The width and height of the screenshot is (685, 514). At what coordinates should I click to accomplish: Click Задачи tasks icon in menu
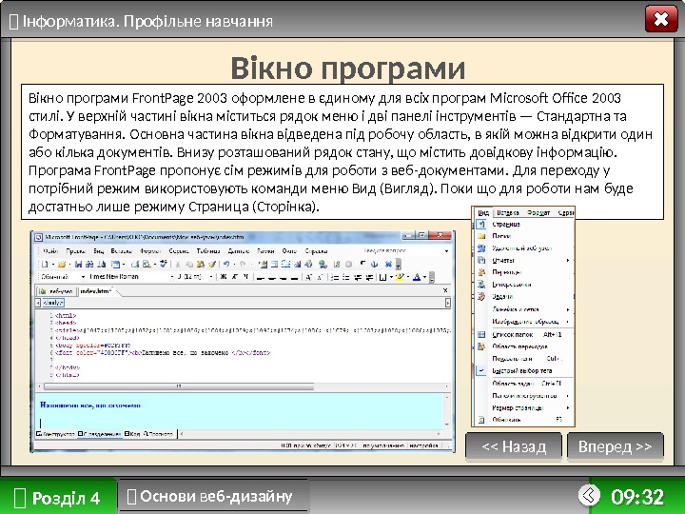481,296
